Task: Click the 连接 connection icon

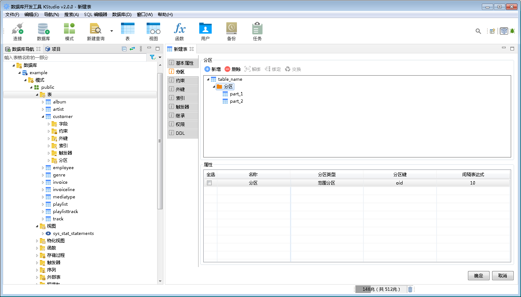Action: point(17,31)
